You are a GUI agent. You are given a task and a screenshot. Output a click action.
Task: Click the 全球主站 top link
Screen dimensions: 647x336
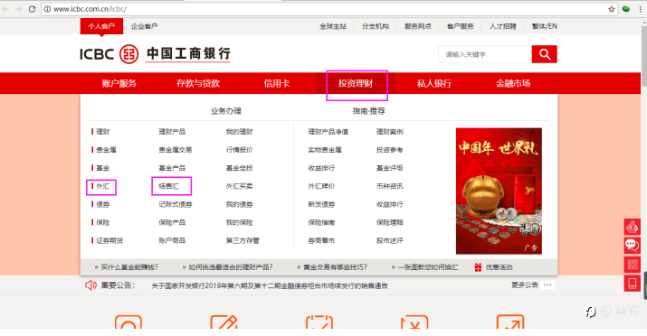coord(333,26)
